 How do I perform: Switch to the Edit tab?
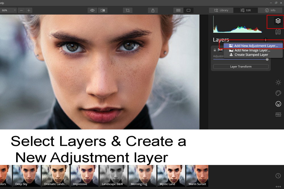[246, 10]
